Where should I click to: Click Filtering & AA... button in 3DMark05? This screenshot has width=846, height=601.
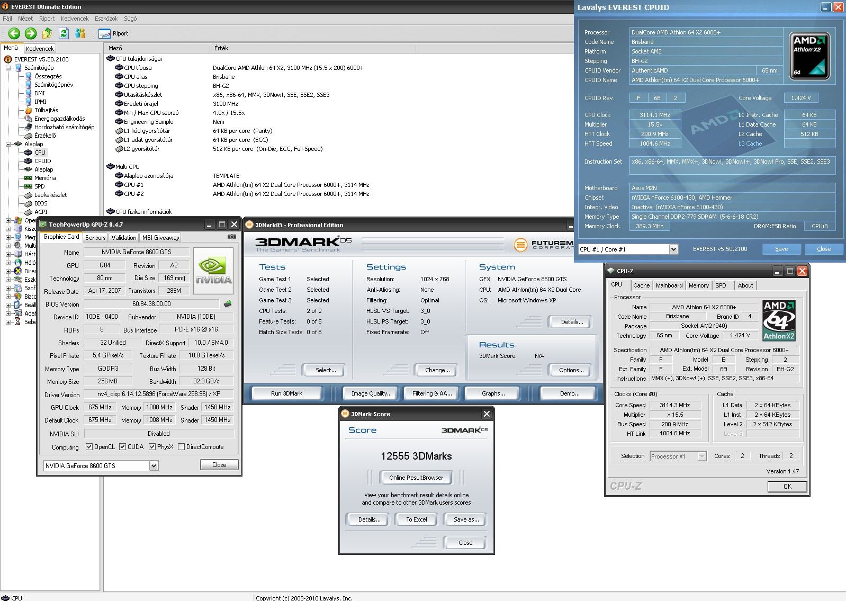pos(432,393)
